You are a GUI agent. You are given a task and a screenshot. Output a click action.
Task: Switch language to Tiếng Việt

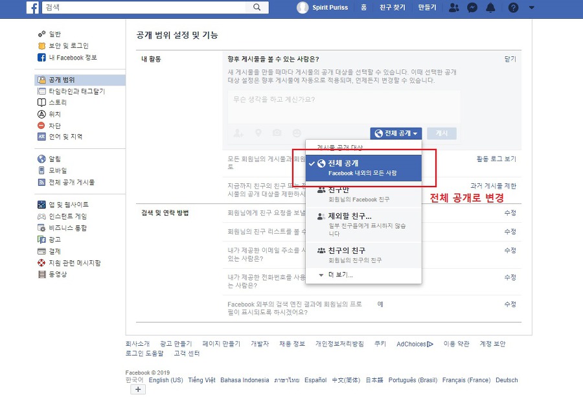tap(201, 380)
